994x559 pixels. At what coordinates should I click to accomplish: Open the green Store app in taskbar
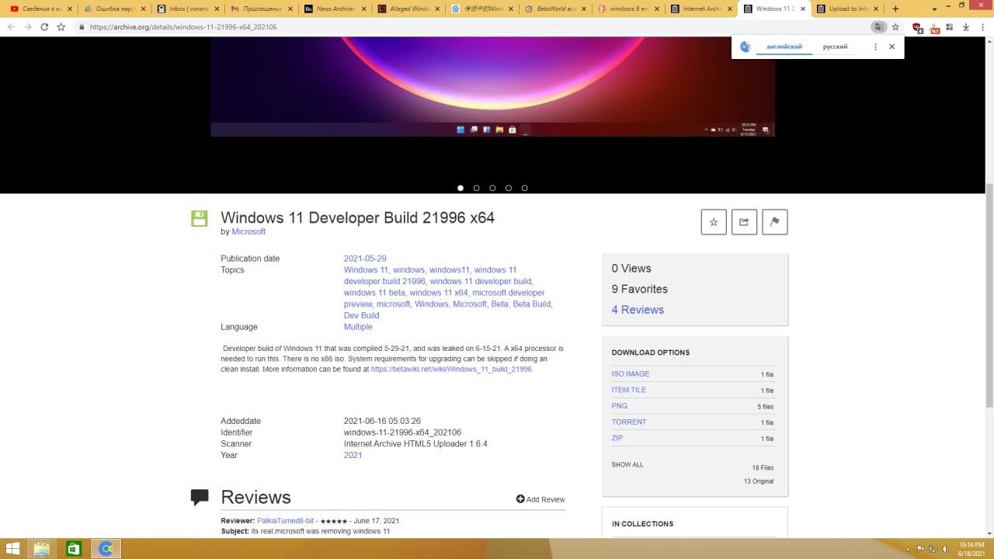(74, 548)
